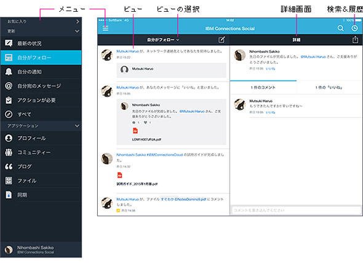
Task: Open history with the clock icon
Action: (x=354, y=28)
